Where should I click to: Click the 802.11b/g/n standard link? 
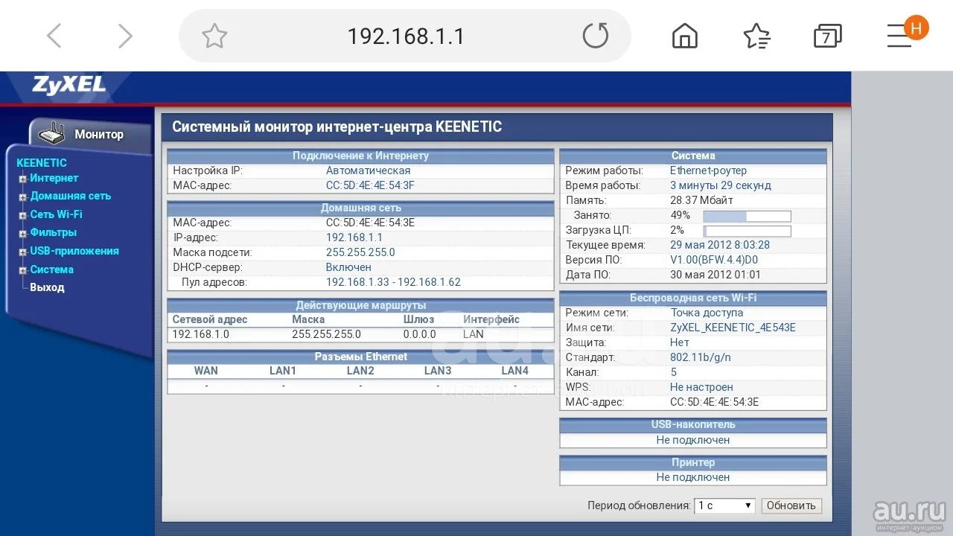click(x=701, y=357)
